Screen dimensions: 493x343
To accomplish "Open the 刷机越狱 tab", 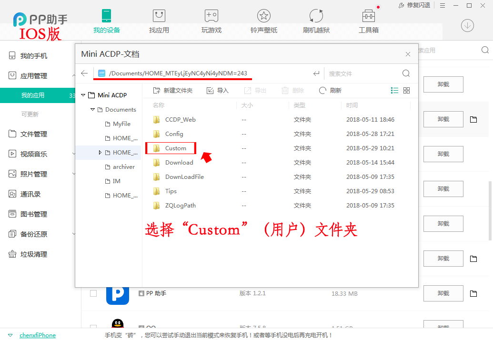I will pyautogui.click(x=316, y=21).
